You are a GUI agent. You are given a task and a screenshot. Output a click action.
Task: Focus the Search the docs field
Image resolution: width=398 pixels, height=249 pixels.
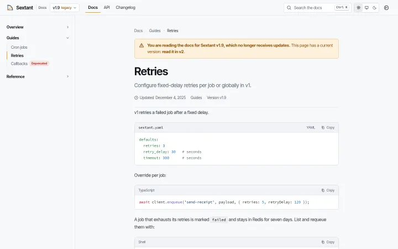[317, 8]
